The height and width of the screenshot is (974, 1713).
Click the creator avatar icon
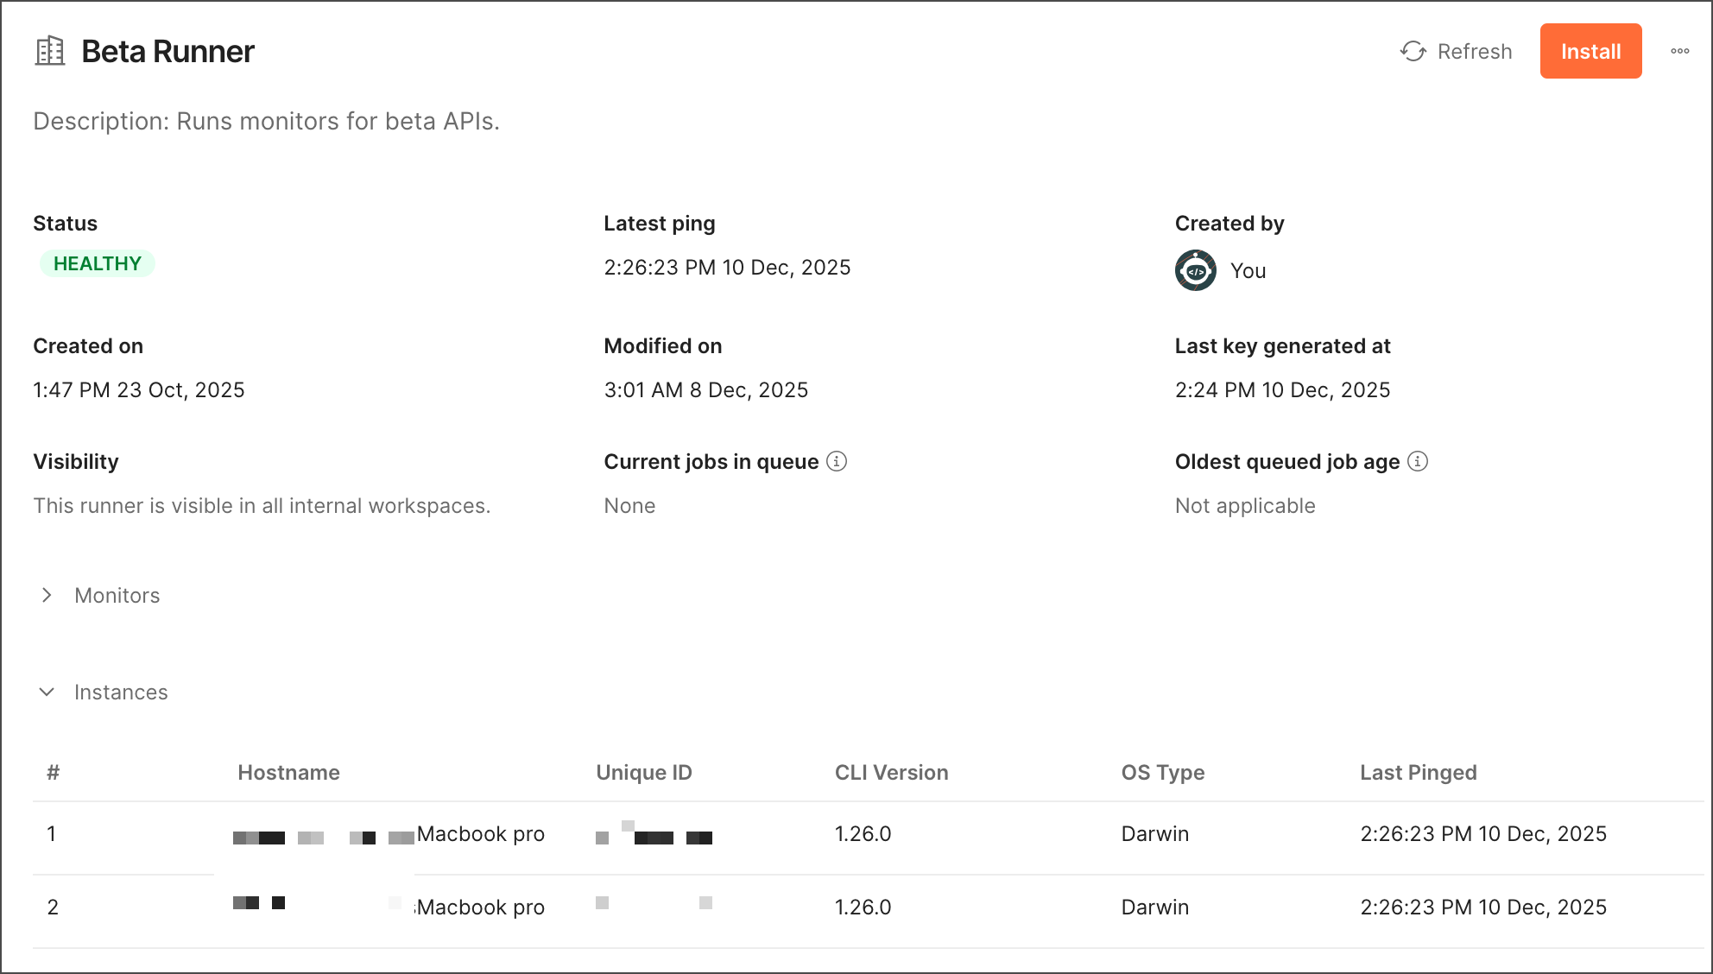[x=1195, y=270]
